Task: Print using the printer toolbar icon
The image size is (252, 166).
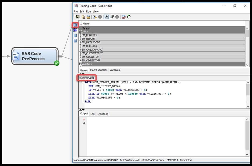Action: [x=88, y=17]
